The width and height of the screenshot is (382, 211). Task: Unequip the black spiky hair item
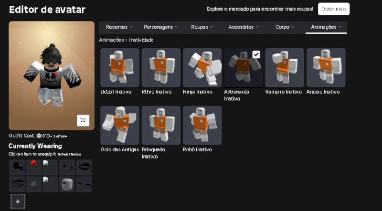[17, 167]
